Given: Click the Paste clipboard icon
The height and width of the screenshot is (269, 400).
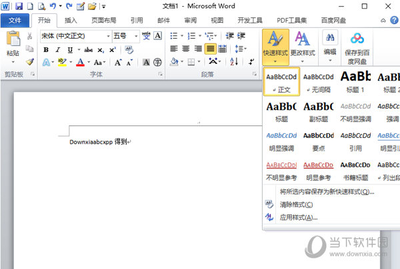Looking at the screenshot, I should tap(13, 39).
